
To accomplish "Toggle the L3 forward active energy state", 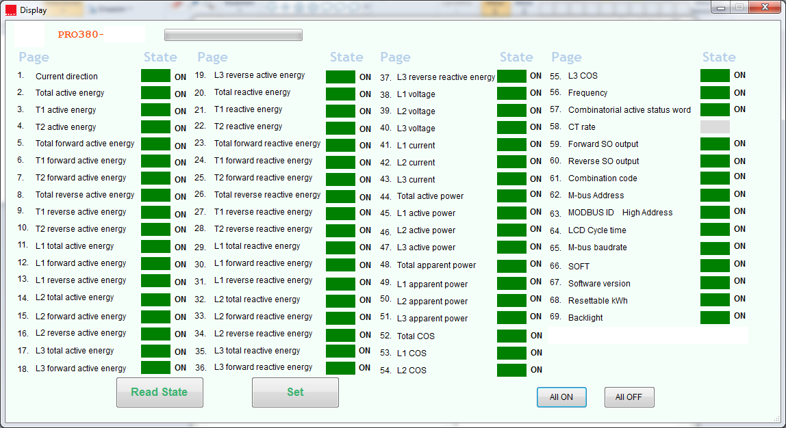I will point(155,367).
